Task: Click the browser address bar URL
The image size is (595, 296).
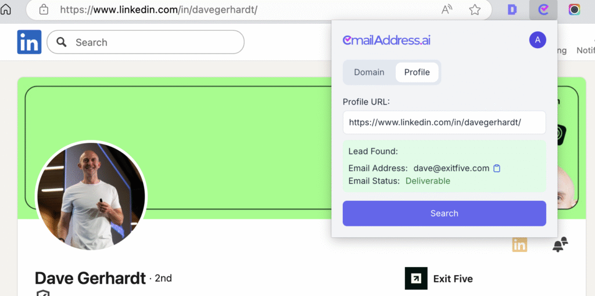Action: (x=159, y=9)
